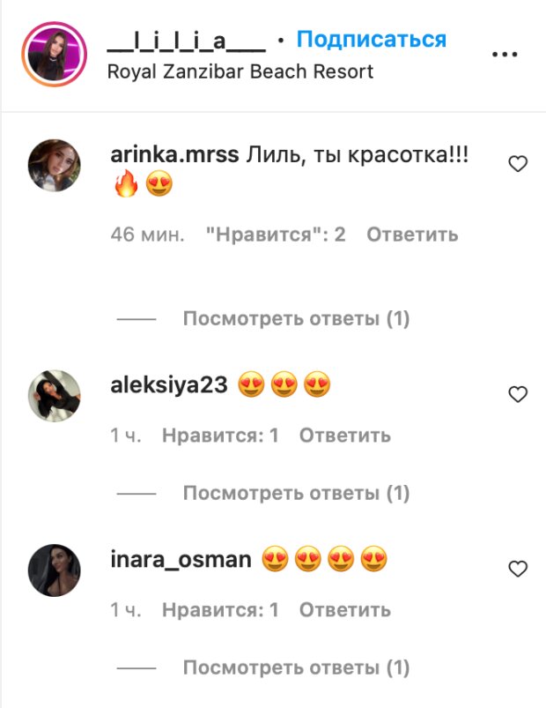
Task: Expand replies under arinka.mrss comment
Action: [296, 319]
